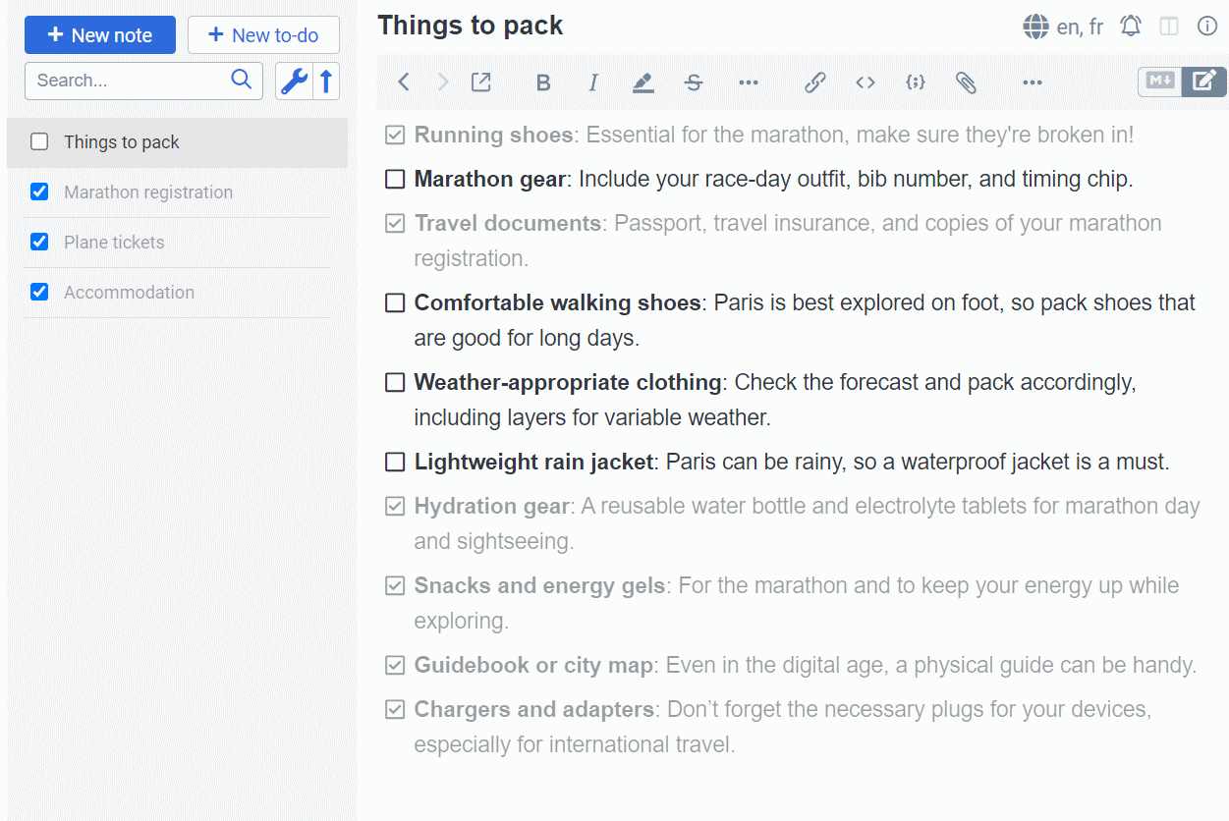This screenshot has height=821, width=1229.
Task: Click the 'en, fr' language label
Action: coord(1080,27)
